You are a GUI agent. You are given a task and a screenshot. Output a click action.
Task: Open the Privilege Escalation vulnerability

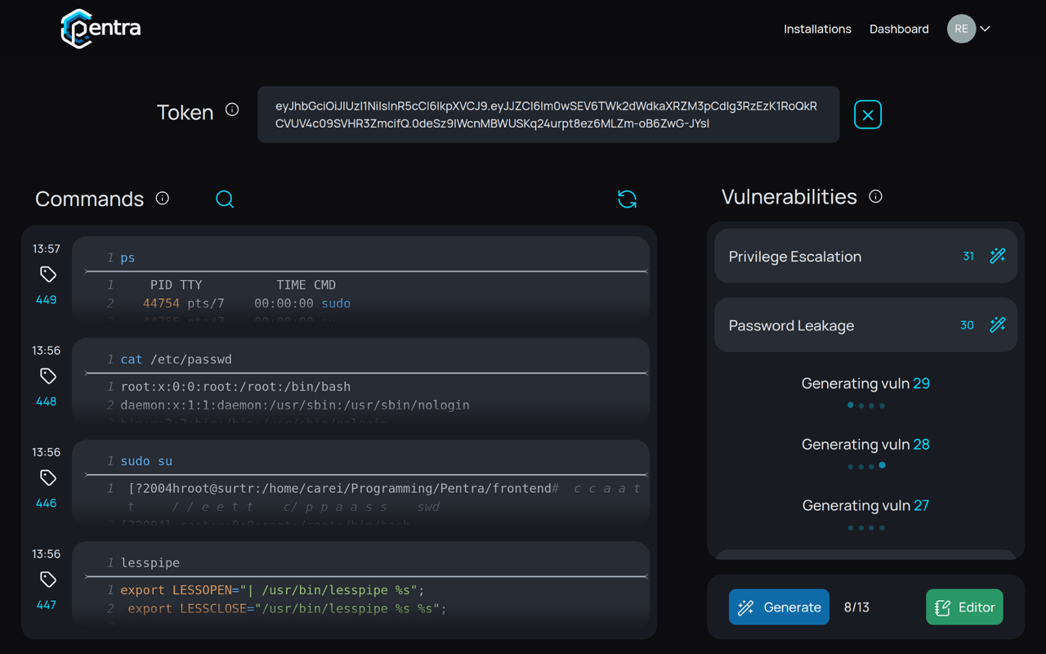click(865, 256)
